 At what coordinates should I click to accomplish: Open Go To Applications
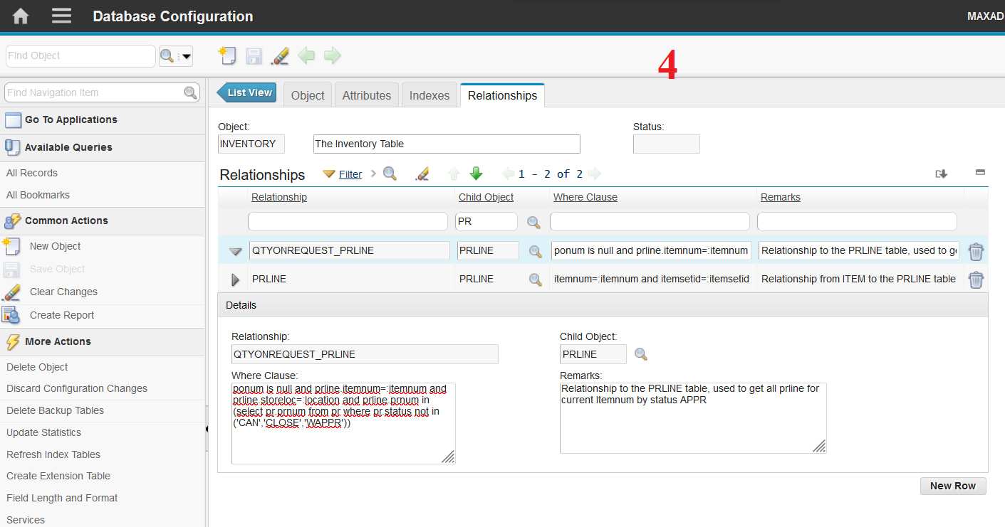tap(71, 119)
